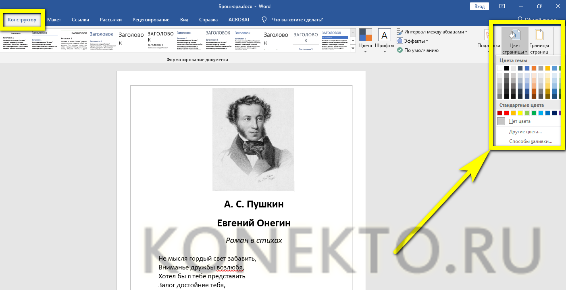566x290 pixels.
Task: Select Pushkin portrait image
Action: pos(253,139)
